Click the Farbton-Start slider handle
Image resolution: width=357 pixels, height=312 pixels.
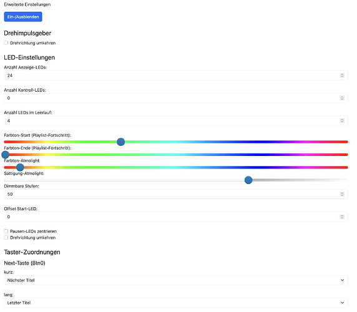[x=120, y=142]
